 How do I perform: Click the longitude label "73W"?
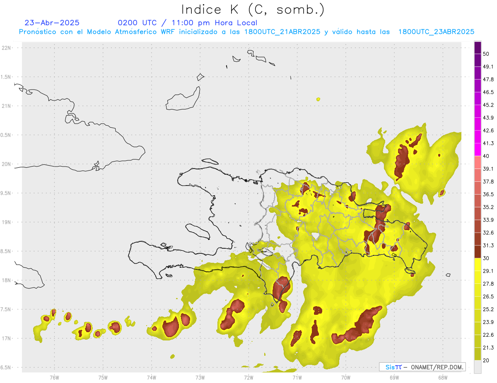click(x=200, y=377)
